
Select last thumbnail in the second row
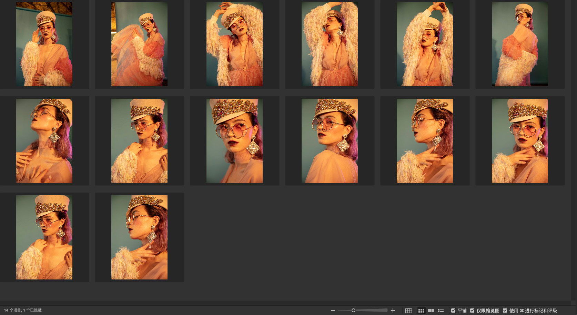pos(520,141)
